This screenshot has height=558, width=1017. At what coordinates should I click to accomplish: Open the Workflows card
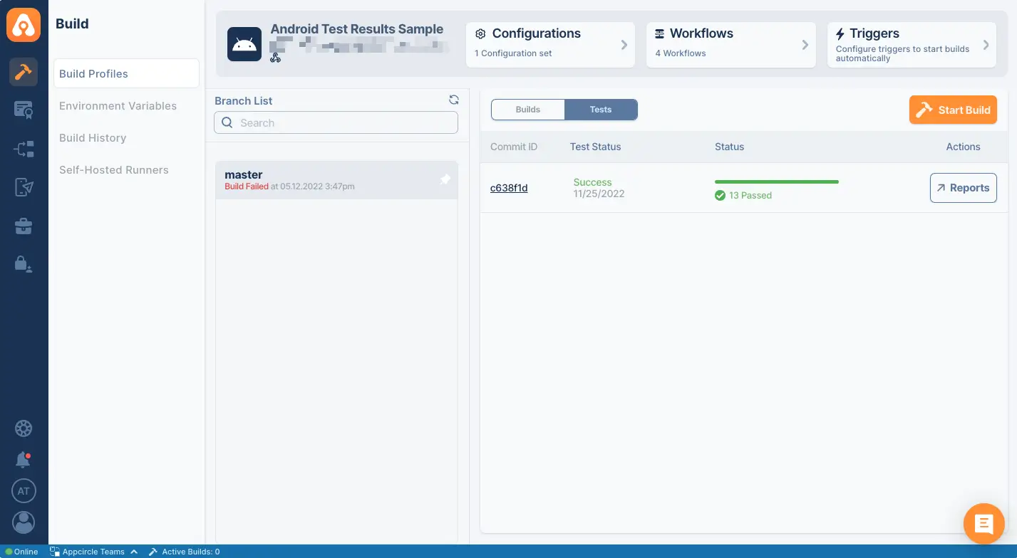coord(731,45)
